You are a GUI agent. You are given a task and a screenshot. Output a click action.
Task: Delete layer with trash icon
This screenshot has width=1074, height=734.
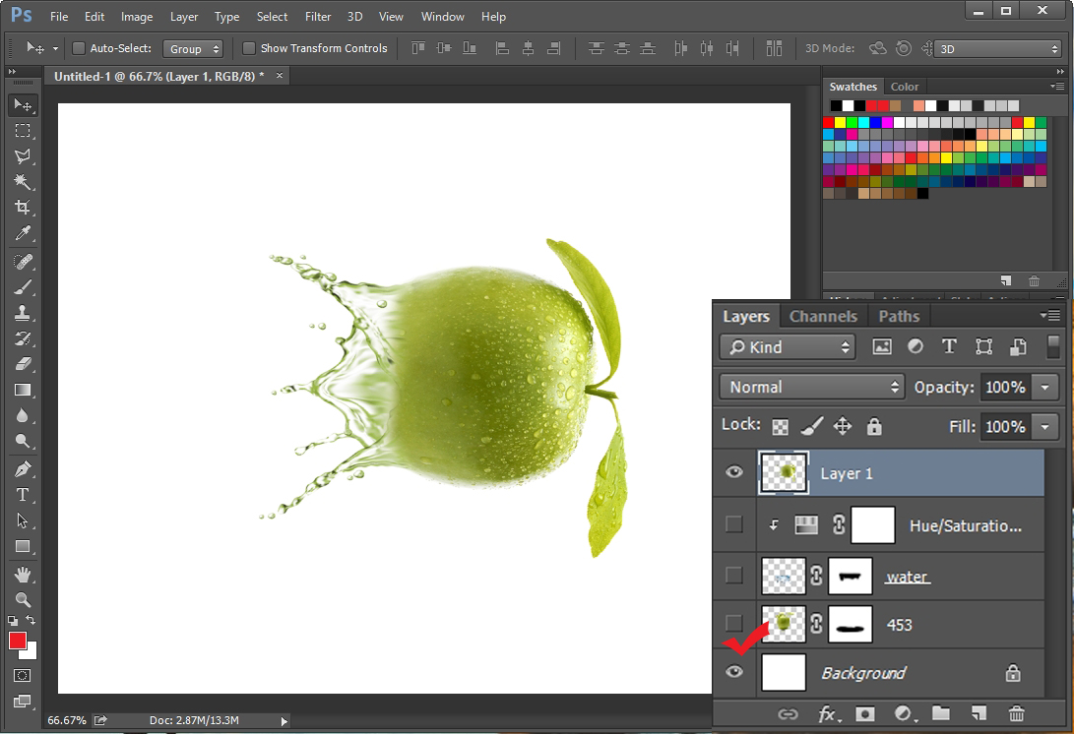pyautogui.click(x=1017, y=714)
